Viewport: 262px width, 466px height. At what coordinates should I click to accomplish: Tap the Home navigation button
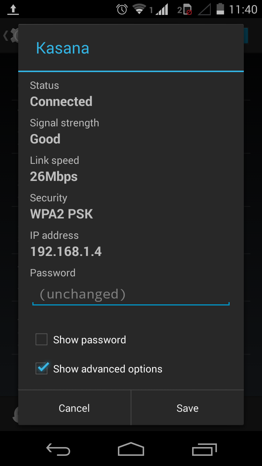tap(131, 449)
